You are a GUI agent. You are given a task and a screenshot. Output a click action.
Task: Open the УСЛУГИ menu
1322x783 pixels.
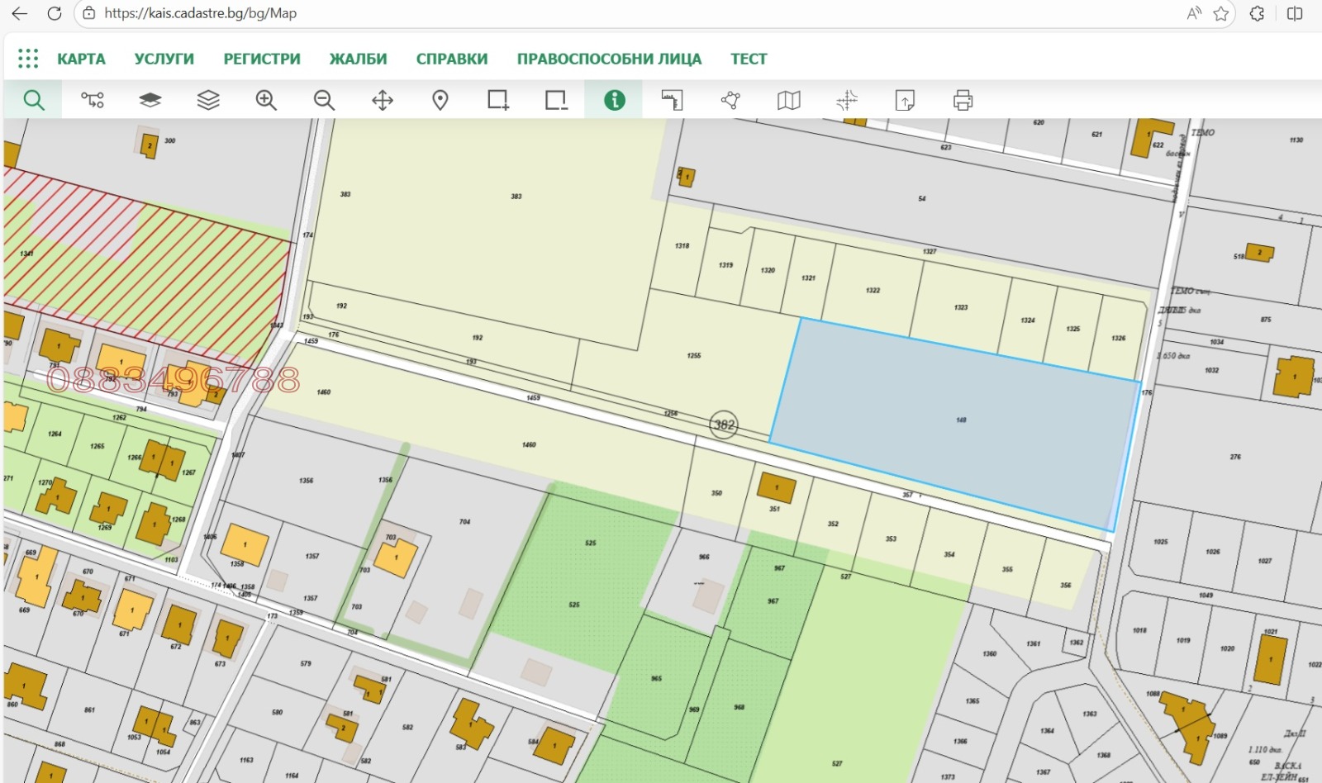click(x=164, y=59)
